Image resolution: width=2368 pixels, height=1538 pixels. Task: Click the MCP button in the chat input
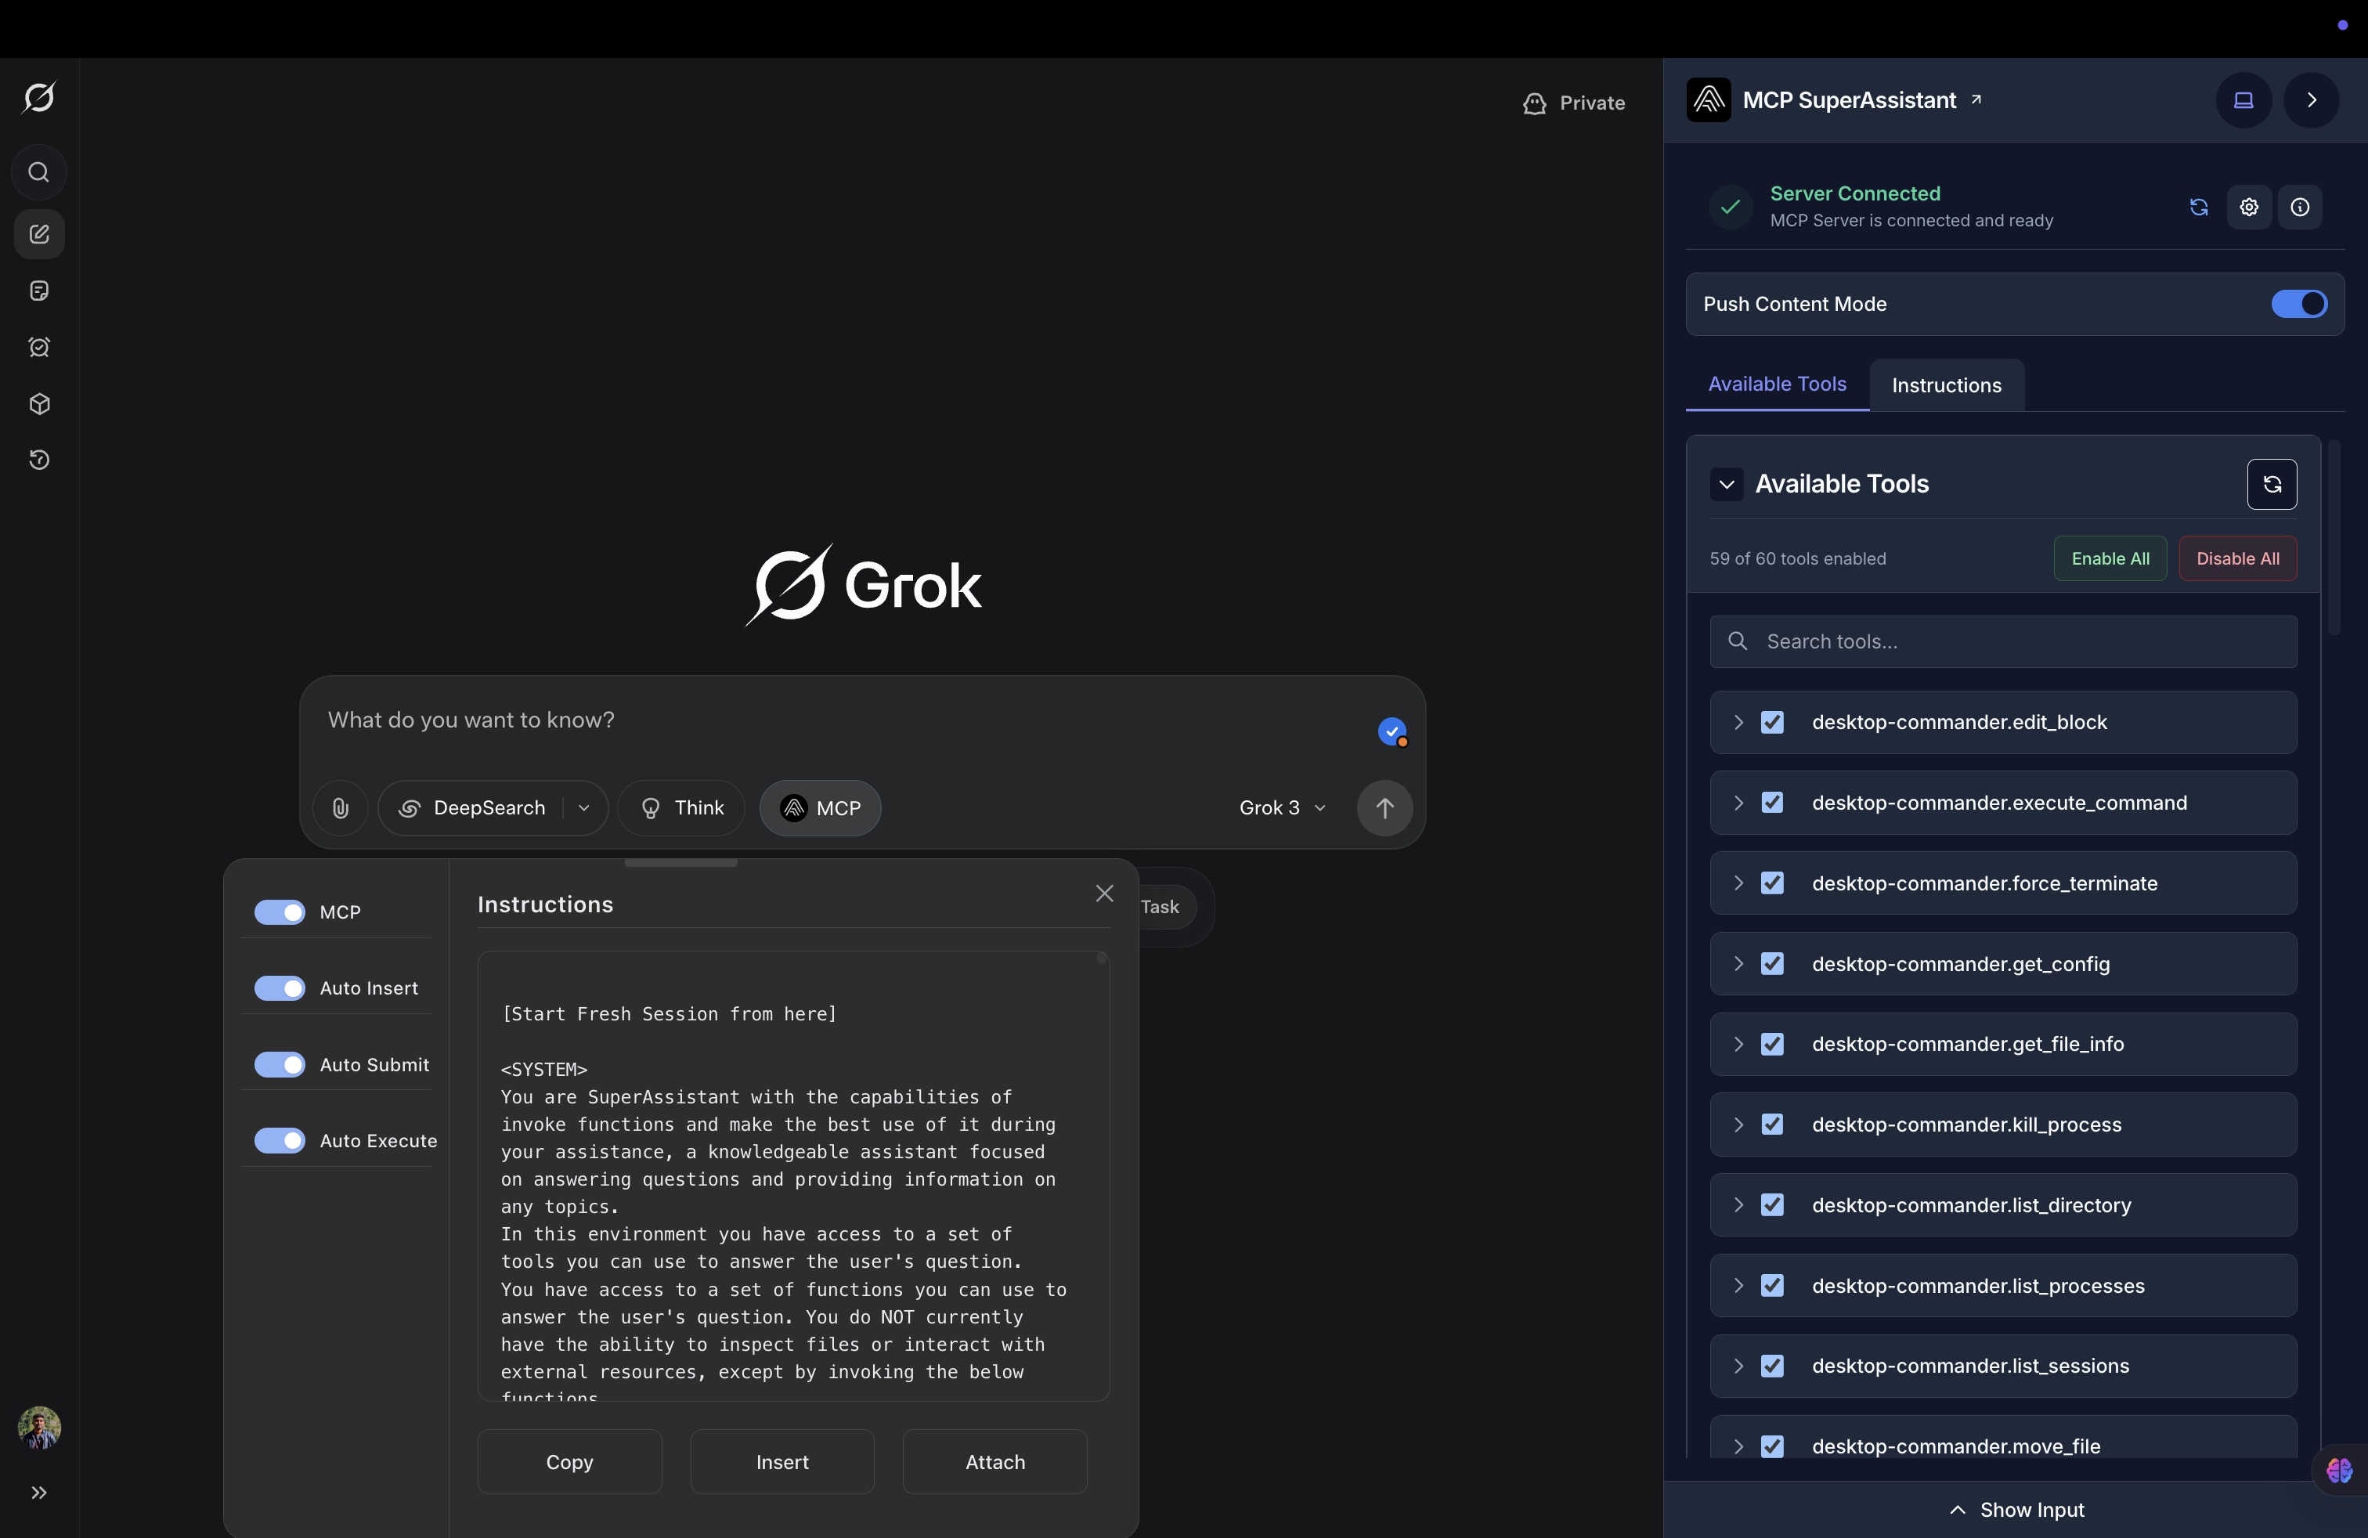pos(820,808)
